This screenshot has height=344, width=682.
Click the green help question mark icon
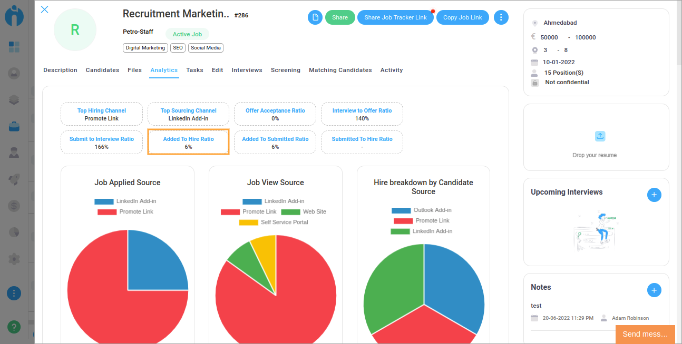point(14,327)
